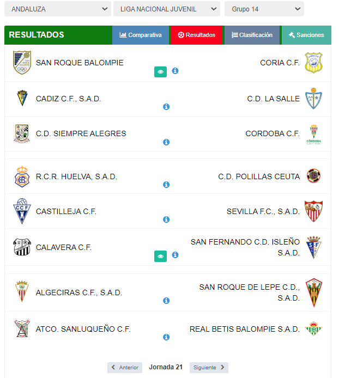Click info icon for Castilleja vs Sevilla match
This screenshot has width=339, height=378.
[x=166, y=220]
